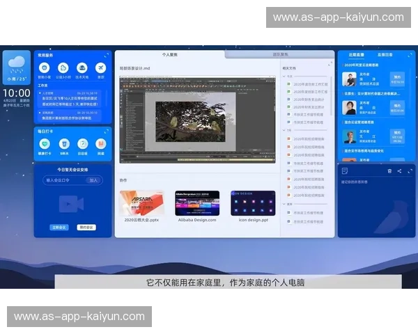Click the 10:00 clock display
The width and height of the screenshot is (418, 334).
point(17,93)
